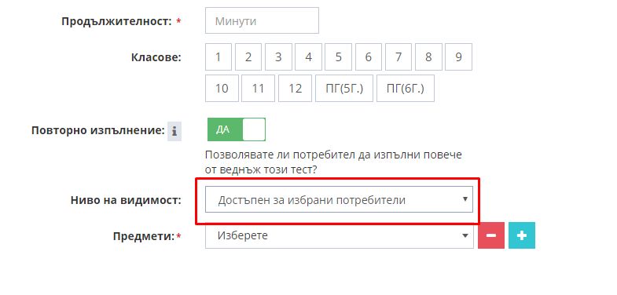617x295 pixels.
Task: Open the Предмети Изберете dropdown
Action: point(340,235)
